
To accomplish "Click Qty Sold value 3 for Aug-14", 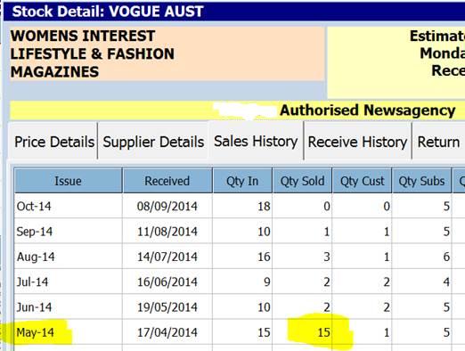I will click(302, 257).
